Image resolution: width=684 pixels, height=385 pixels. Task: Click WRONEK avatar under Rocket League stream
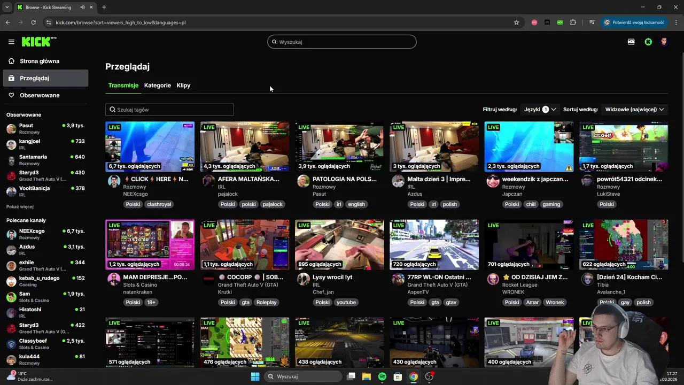[x=493, y=279]
